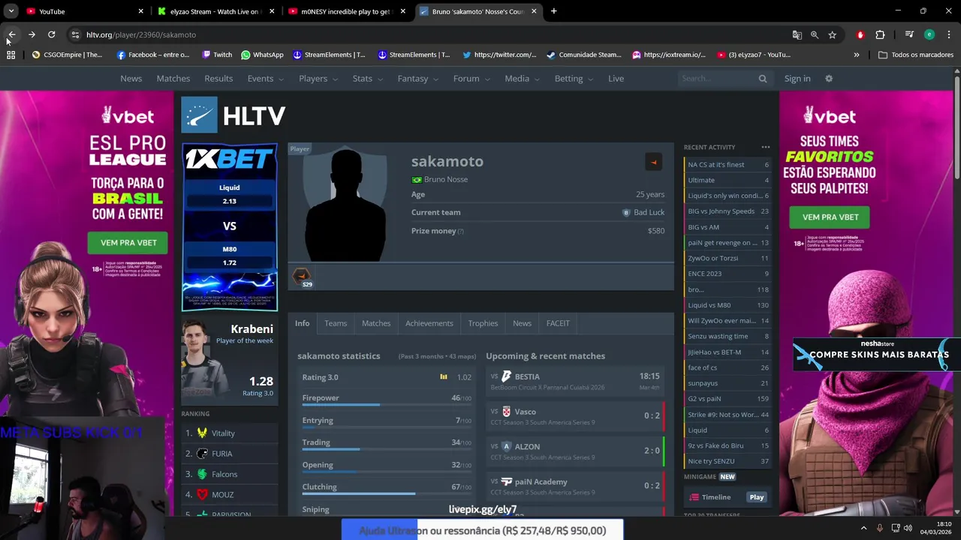Click the yellow chart icon next to Rating 3.0
Image resolution: width=961 pixels, height=540 pixels.
coord(444,377)
